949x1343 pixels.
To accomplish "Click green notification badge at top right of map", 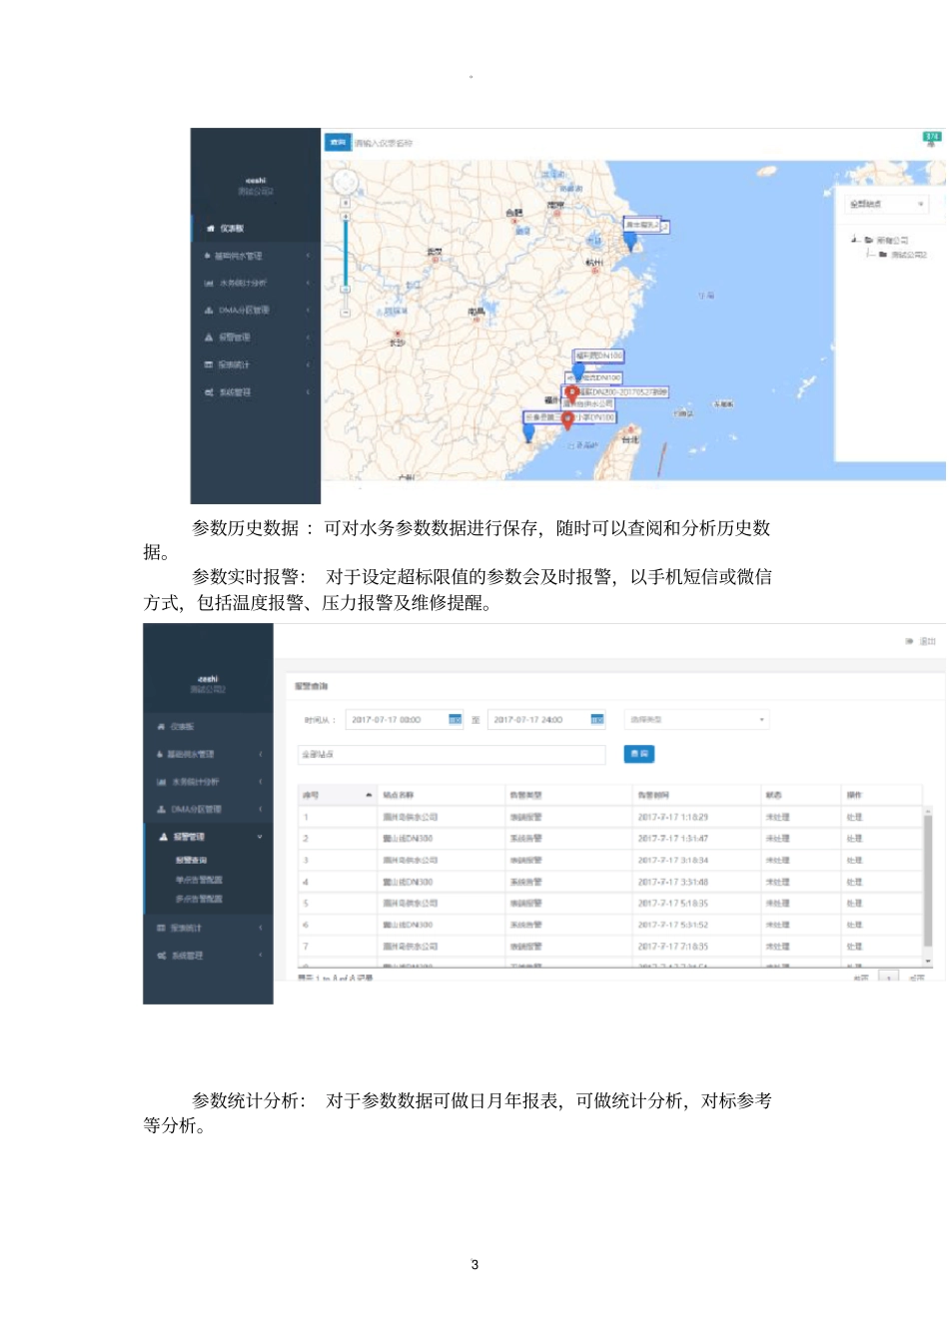I will tap(931, 137).
